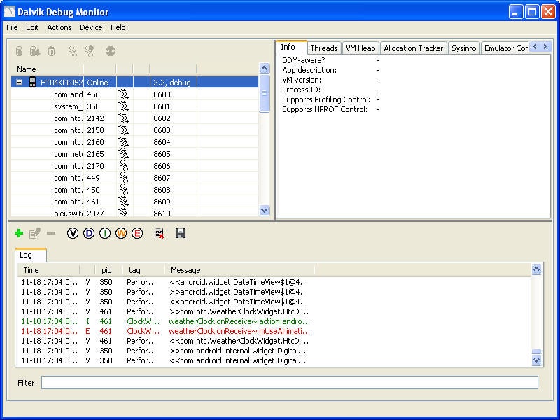Screen dimensions: 560x420
Task: Toggle the Debug (D) log level
Action: (89, 234)
